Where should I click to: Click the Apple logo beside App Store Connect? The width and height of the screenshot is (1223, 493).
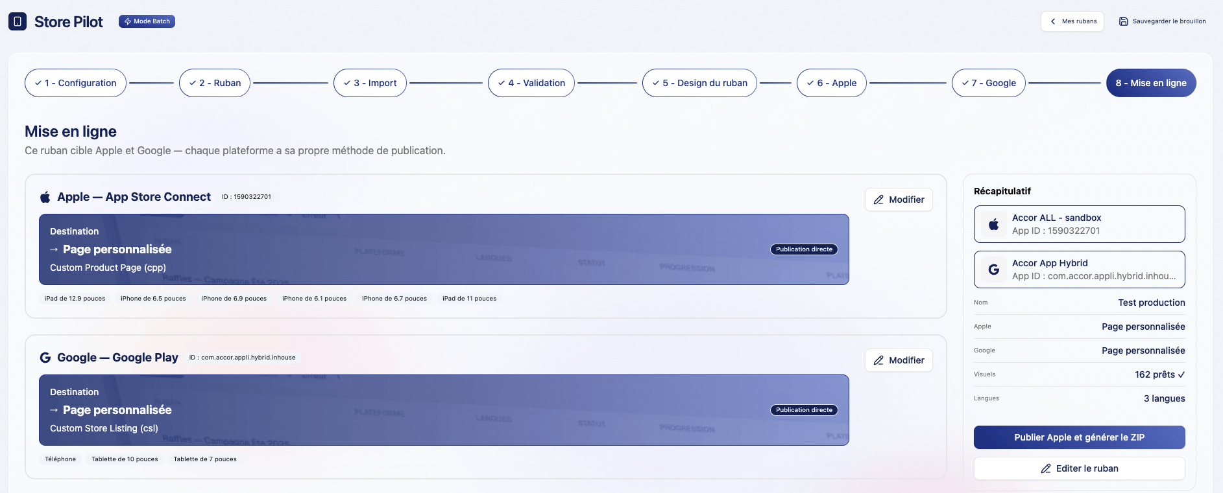pyautogui.click(x=45, y=197)
